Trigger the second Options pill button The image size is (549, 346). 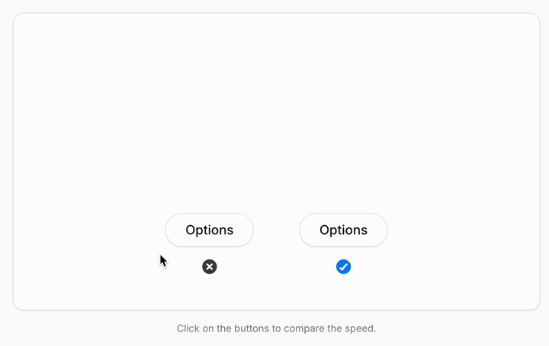[x=343, y=230]
